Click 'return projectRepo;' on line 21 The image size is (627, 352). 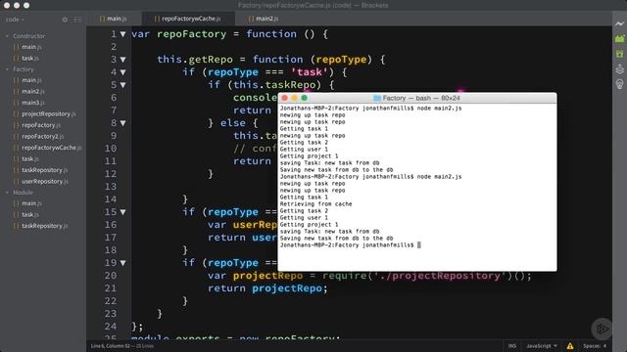click(x=267, y=288)
